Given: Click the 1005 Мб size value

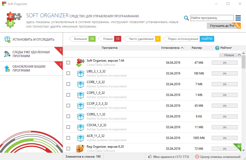Looking at the screenshot, I should 199,138.
